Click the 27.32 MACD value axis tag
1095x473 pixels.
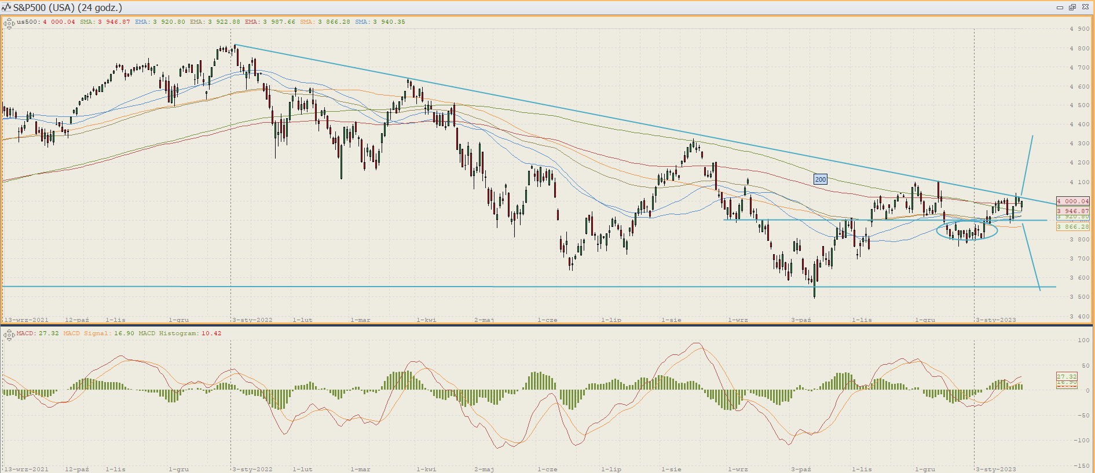[1067, 376]
